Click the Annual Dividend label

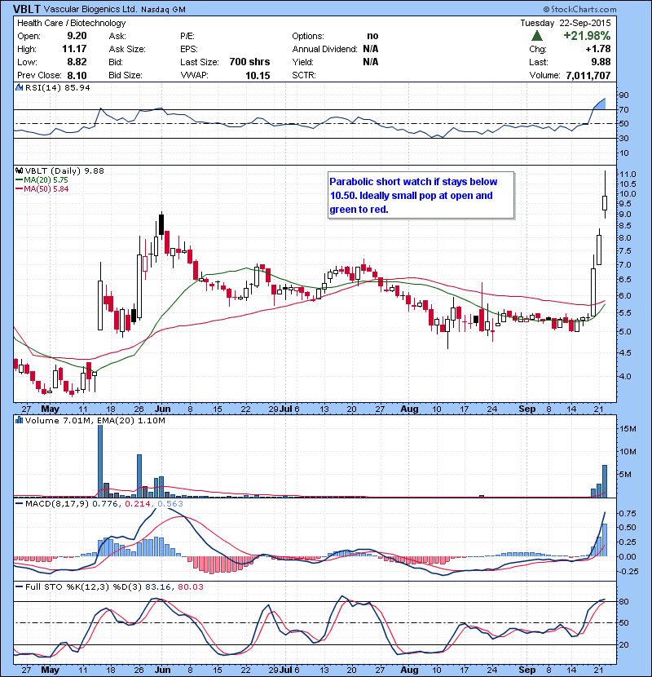click(324, 49)
